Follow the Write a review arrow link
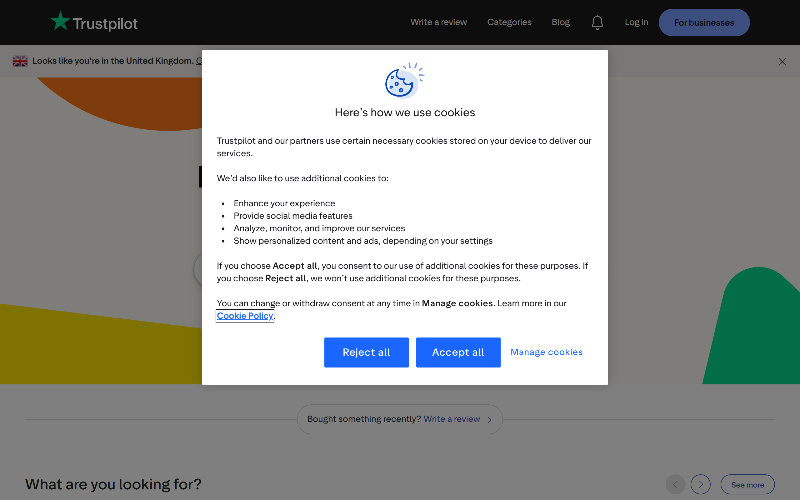Image resolution: width=800 pixels, height=500 pixels. point(457,419)
